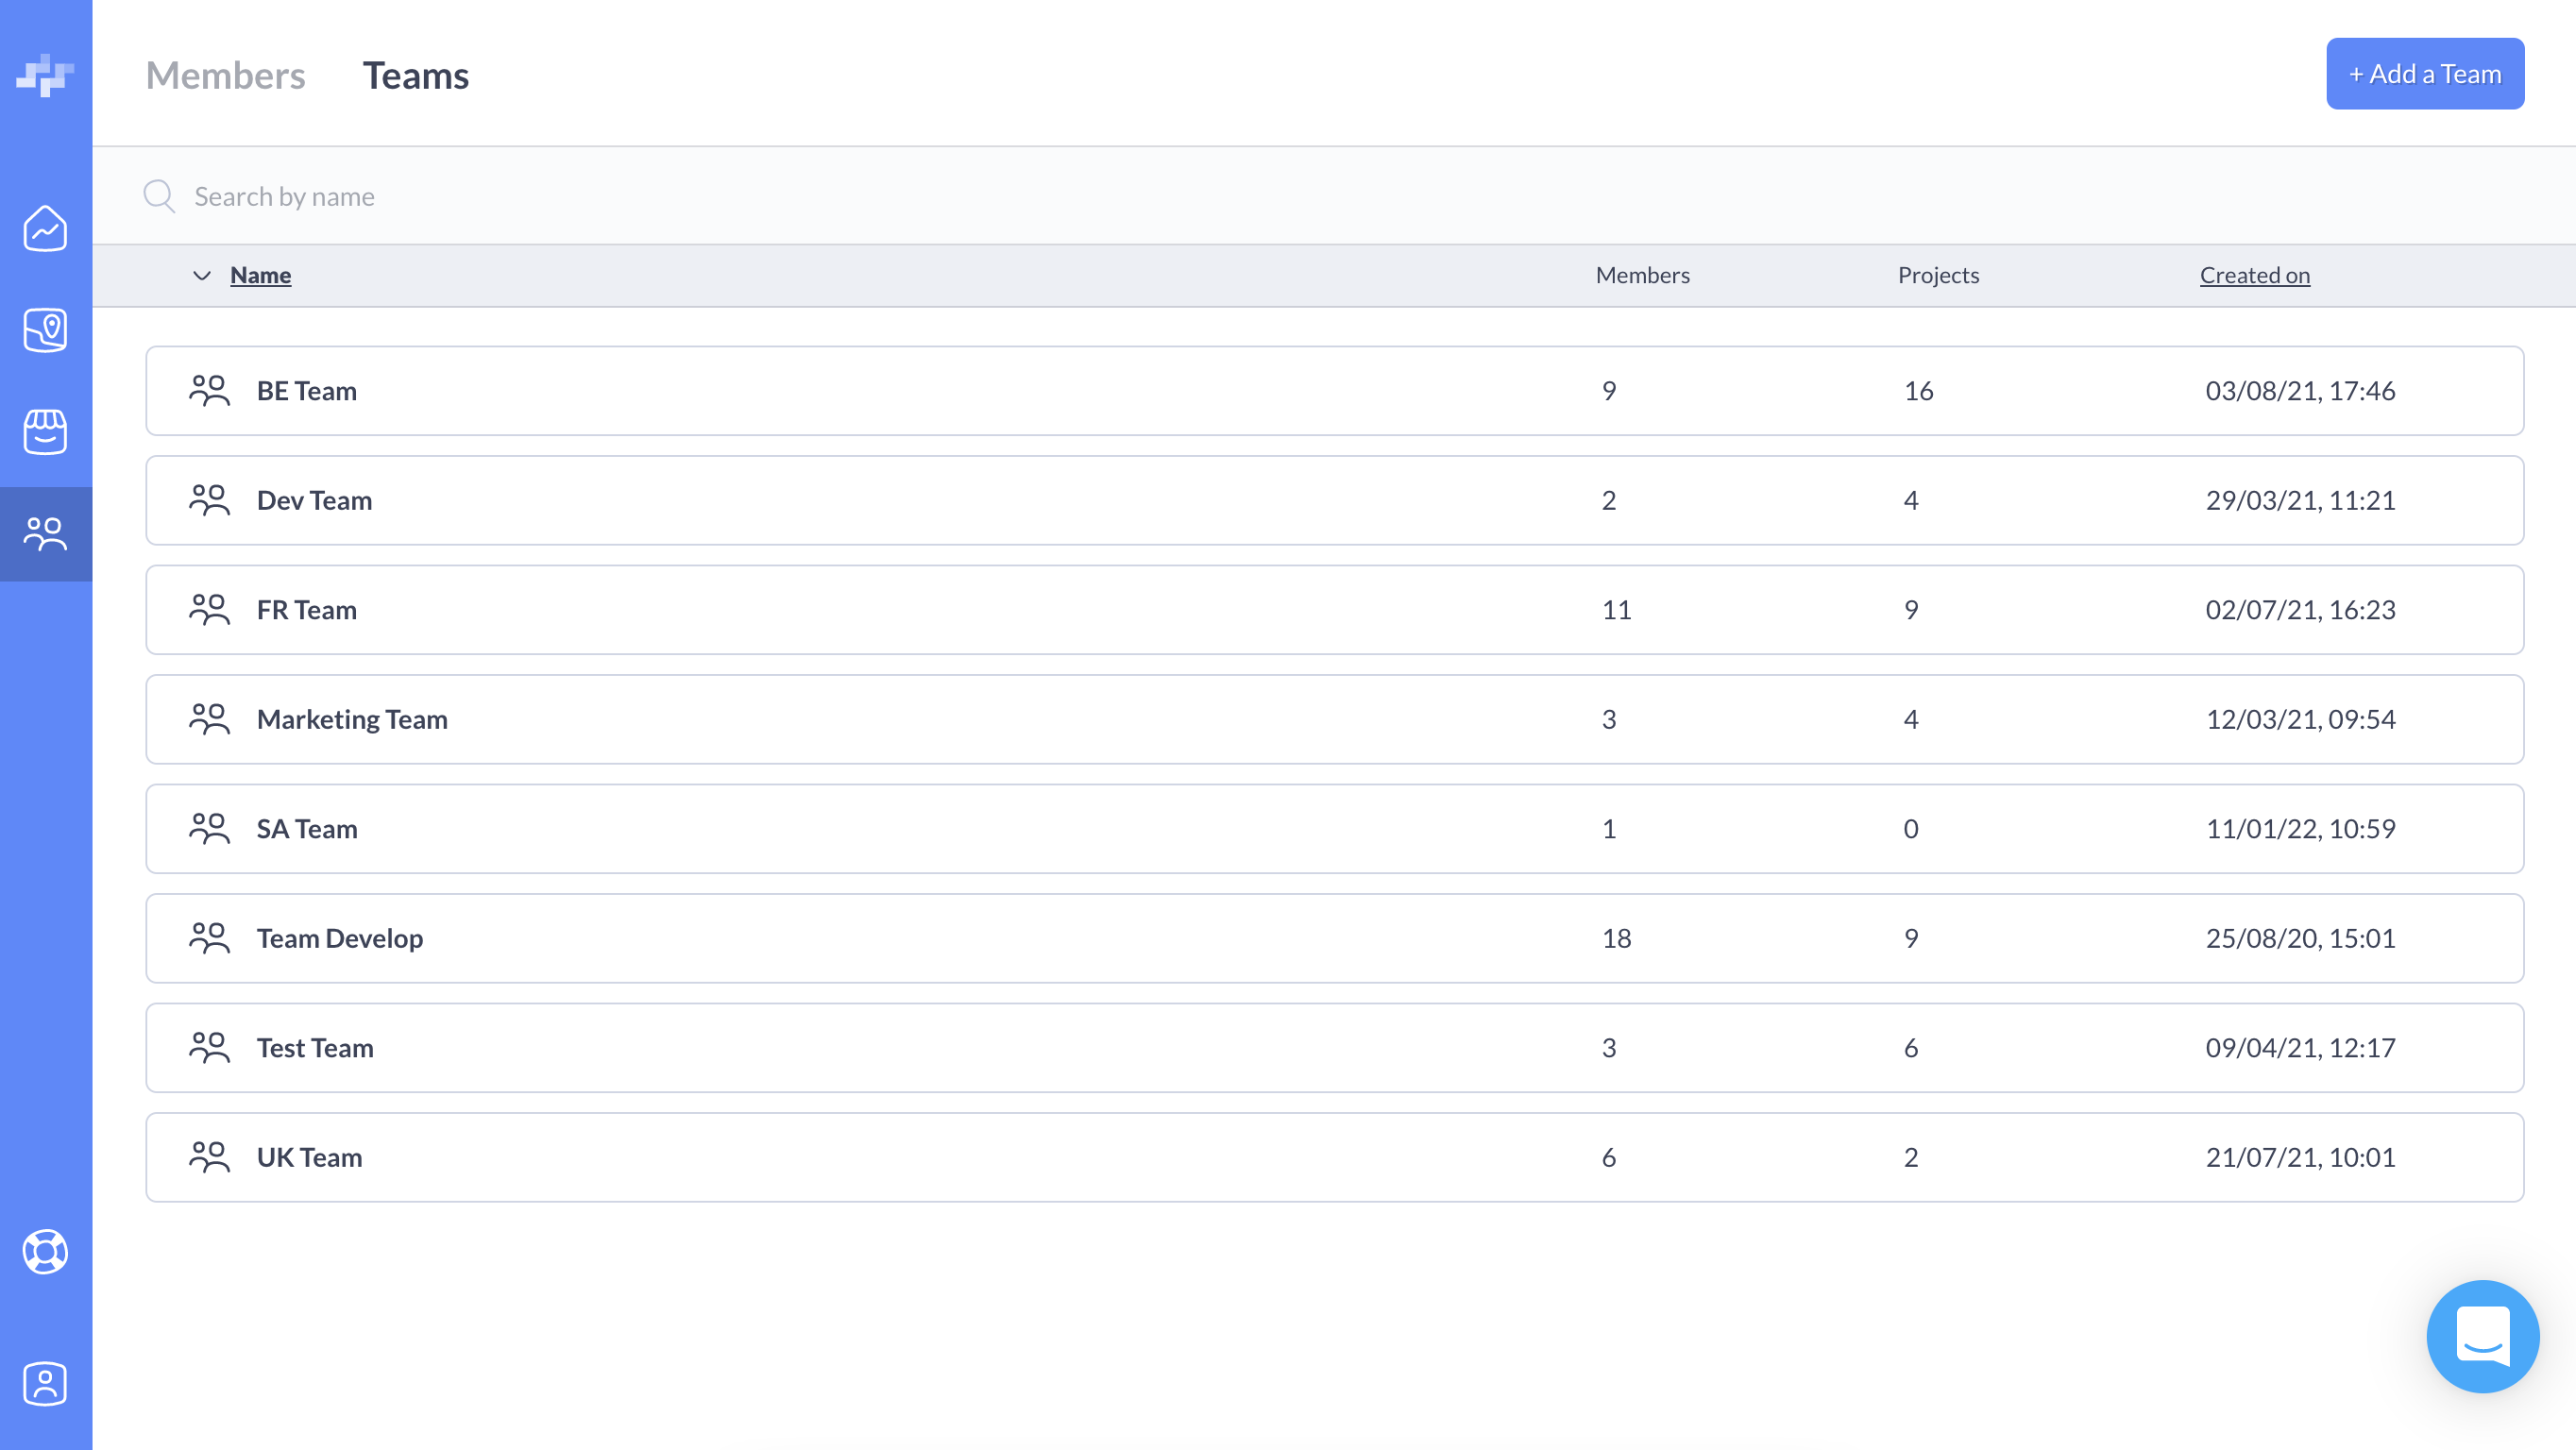The width and height of the screenshot is (2576, 1450).
Task: Open the user profile sidebar icon
Action: [45, 1384]
